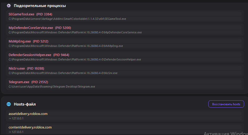This screenshot has height=135, width=248.
Task: Click the SEGameTool.exe path under Lenovo Vantage
Action: coord(67,19)
